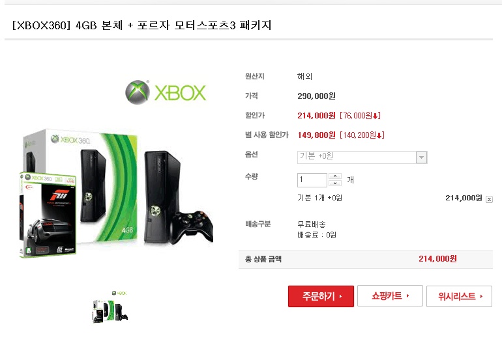Decrease quantity with the down stepper arrow

pyautogui.click(x=335, y=183)
